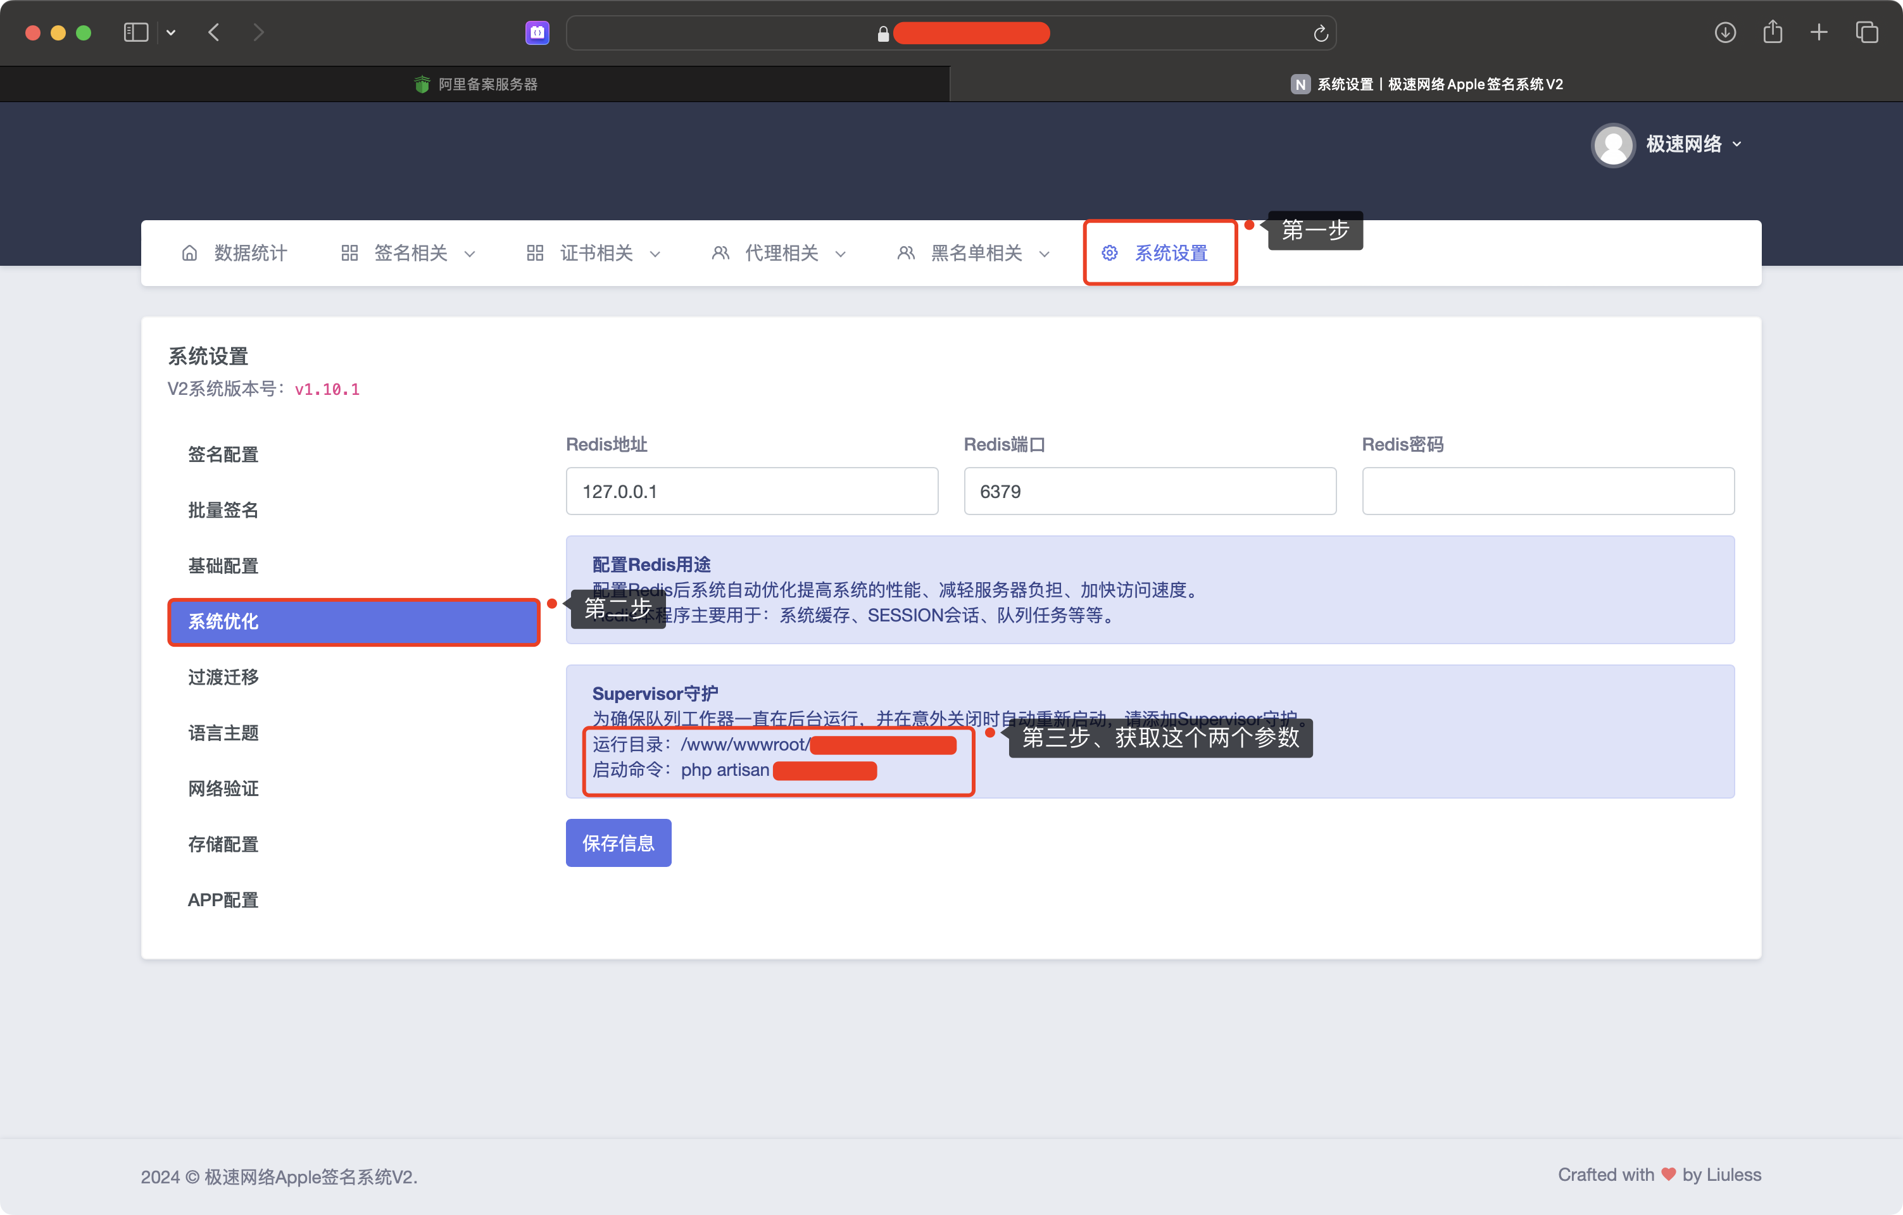
Task: Open the purple extension icon beside the address bar
Action: pos(537,32)
